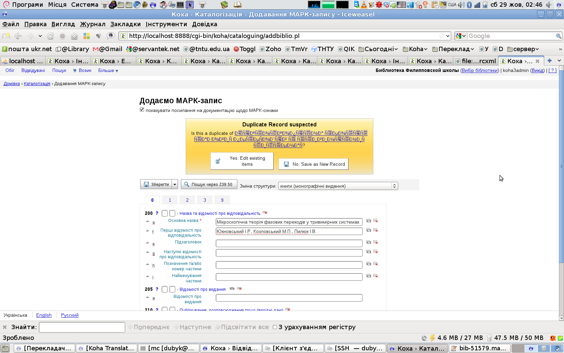Click the delete icon for subfield Основна назва

pos(376,221)
